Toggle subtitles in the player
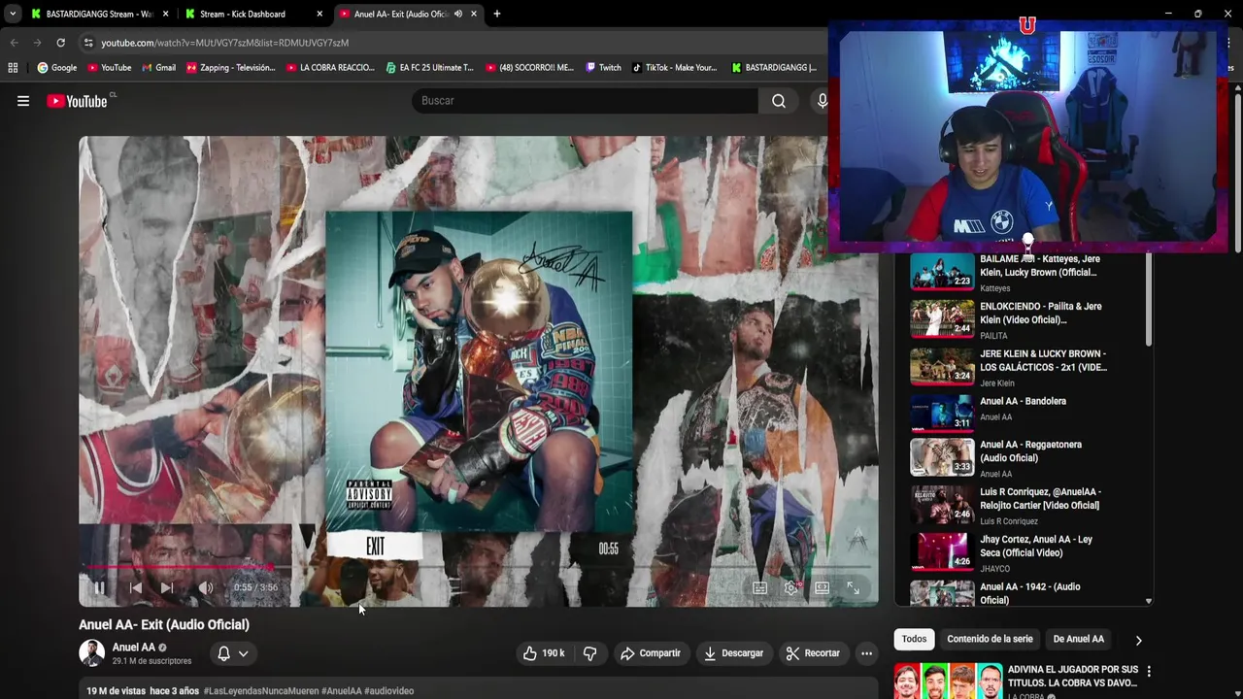This screenshot has width=1243, height=699. point(760,587)
